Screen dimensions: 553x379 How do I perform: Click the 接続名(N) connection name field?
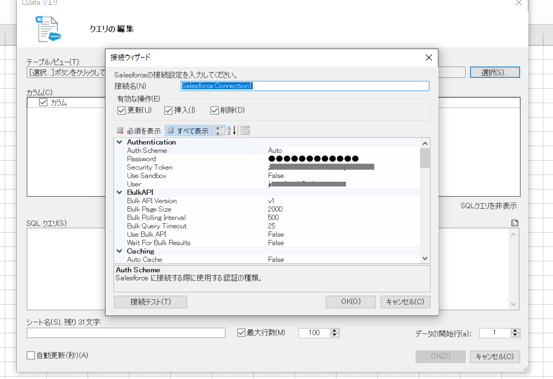coord(305,86)
